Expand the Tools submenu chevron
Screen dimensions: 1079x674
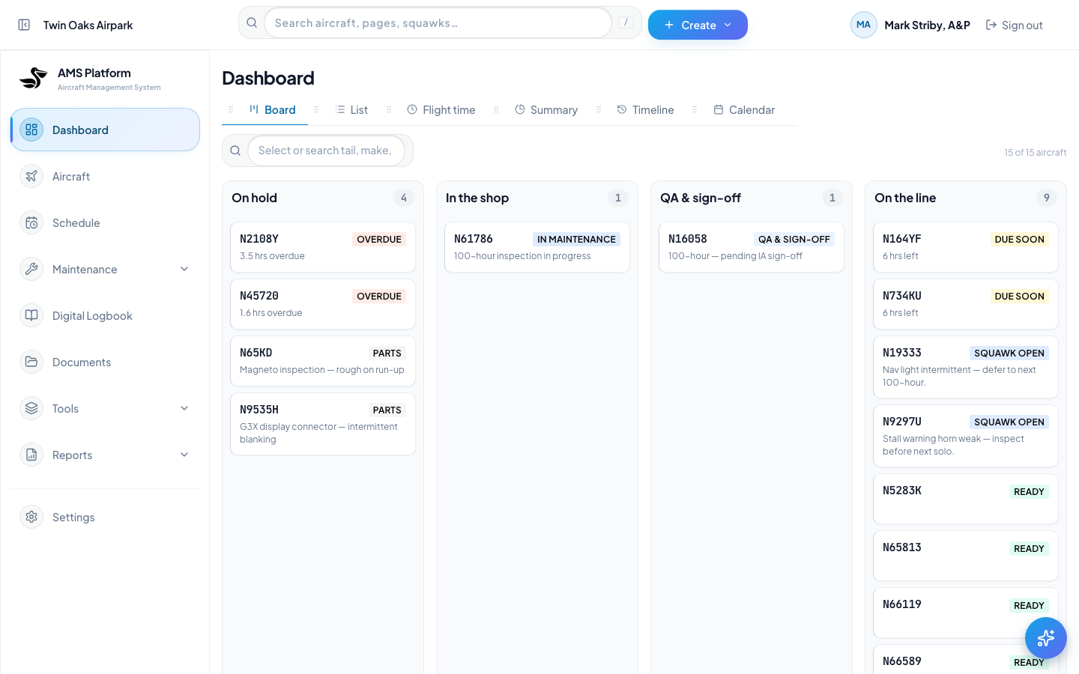tap(184, 409)
